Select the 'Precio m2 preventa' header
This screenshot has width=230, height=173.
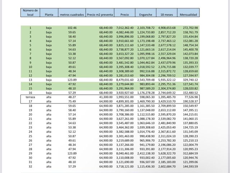(100, 13)
